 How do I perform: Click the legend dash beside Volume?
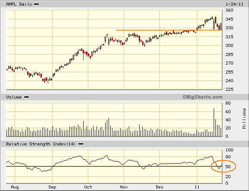pos(26,97)
